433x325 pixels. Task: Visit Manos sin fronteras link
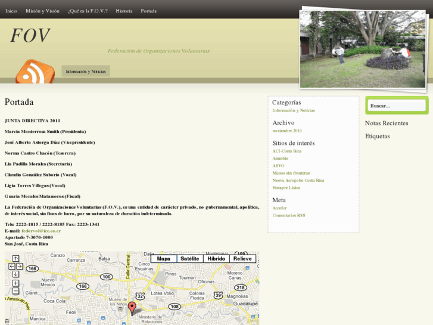click(291, 173)
